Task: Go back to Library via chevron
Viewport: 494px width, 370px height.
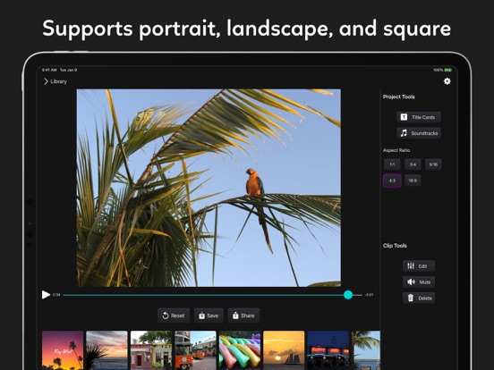Action: click(46, 81)
